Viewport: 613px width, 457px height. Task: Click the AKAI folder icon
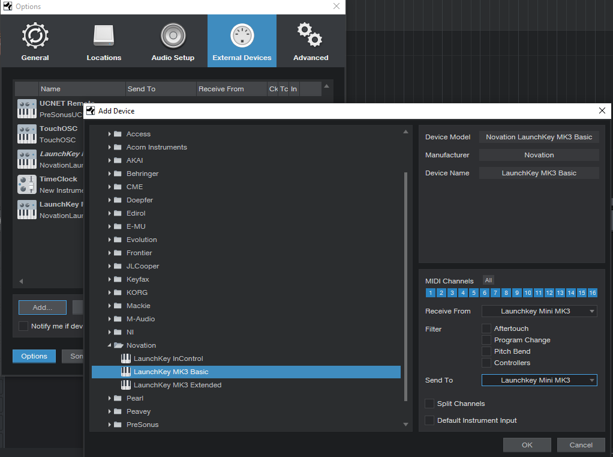pyautogui.click(x=118, y=160)
